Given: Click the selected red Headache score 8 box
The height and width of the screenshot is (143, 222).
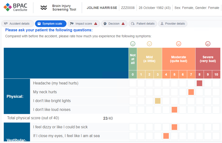Looking at the screenshot, I should pyautogui.click(x=199, y=83).
